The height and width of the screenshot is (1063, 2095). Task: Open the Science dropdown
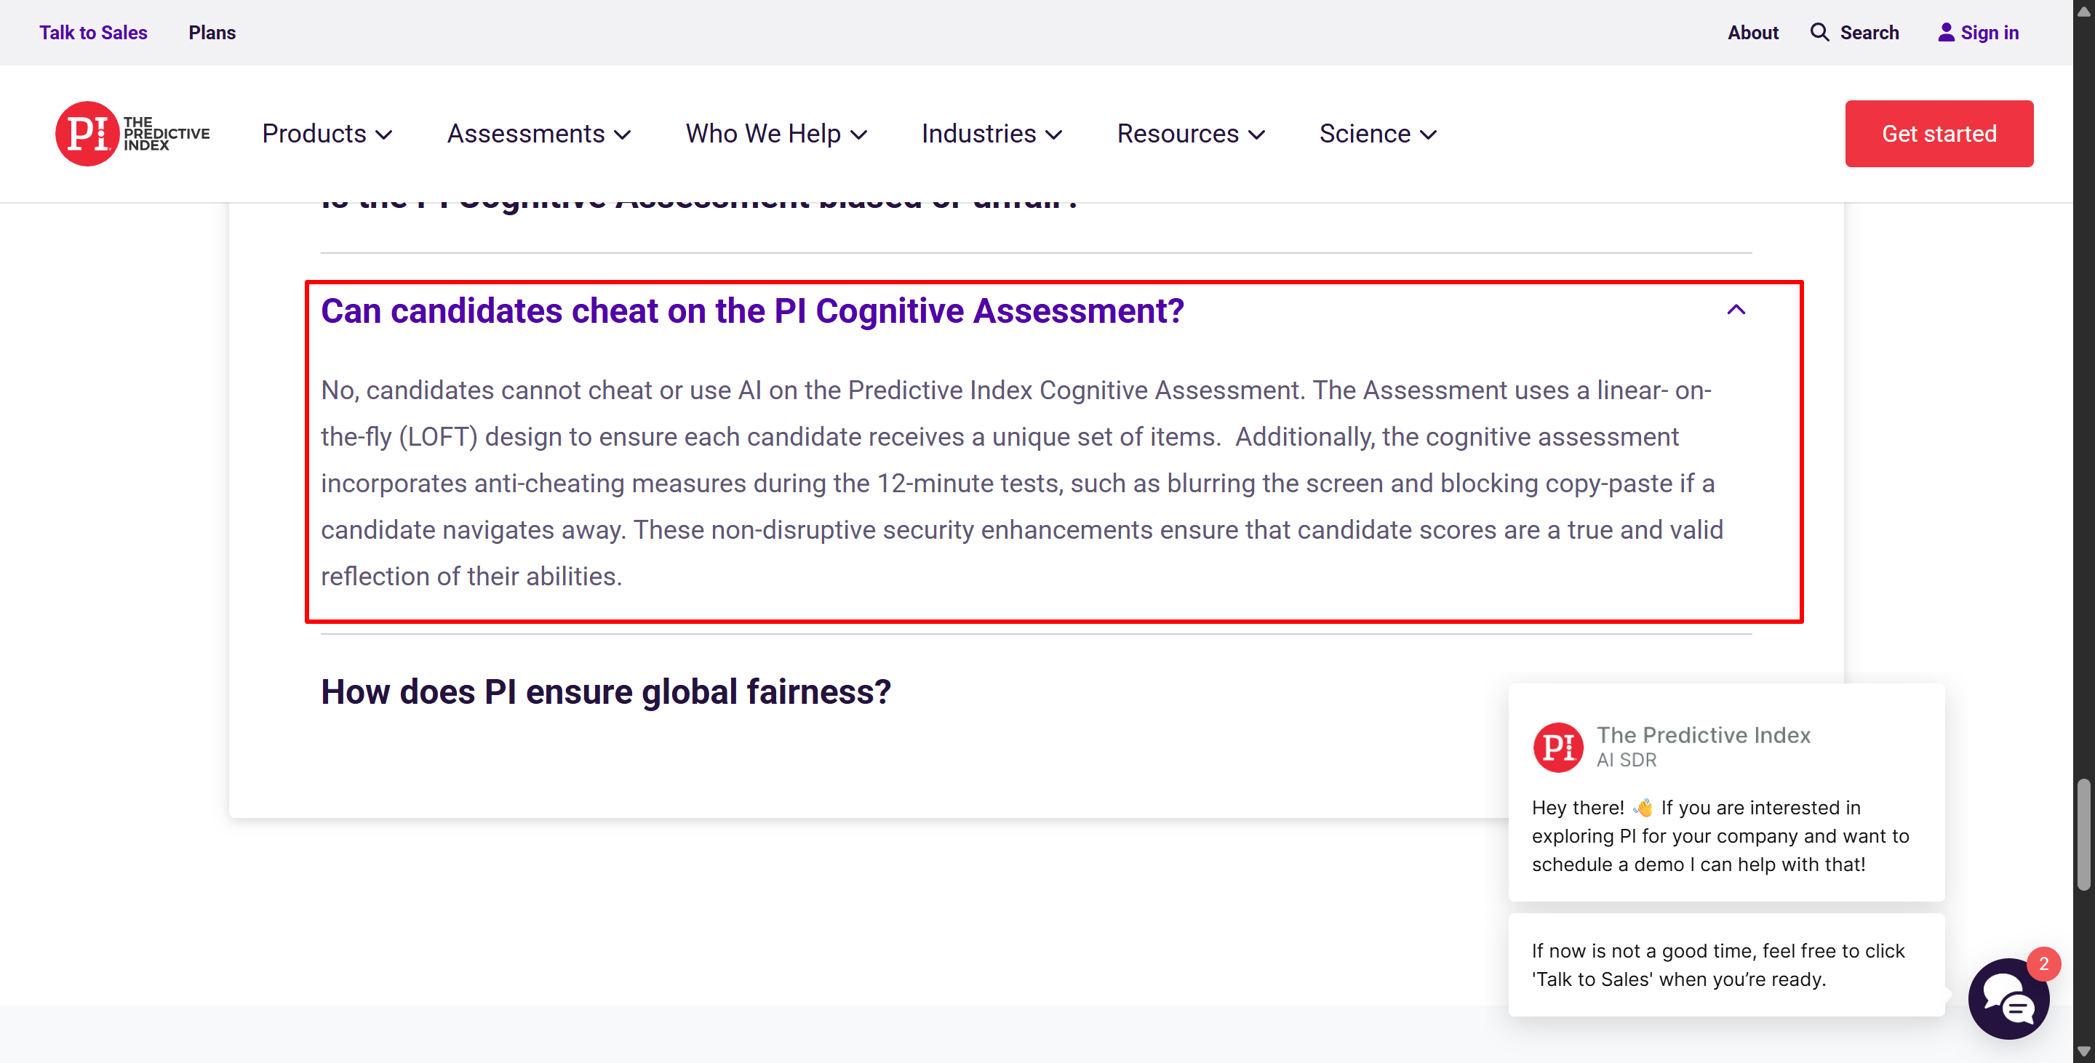click(1378, 133)
